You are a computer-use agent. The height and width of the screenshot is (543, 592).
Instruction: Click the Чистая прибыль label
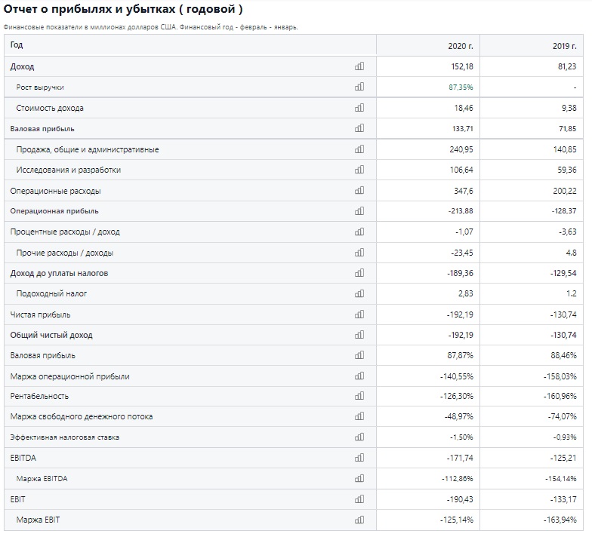[41, 315]
